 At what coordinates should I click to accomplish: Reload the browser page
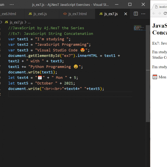coord(165,13)
